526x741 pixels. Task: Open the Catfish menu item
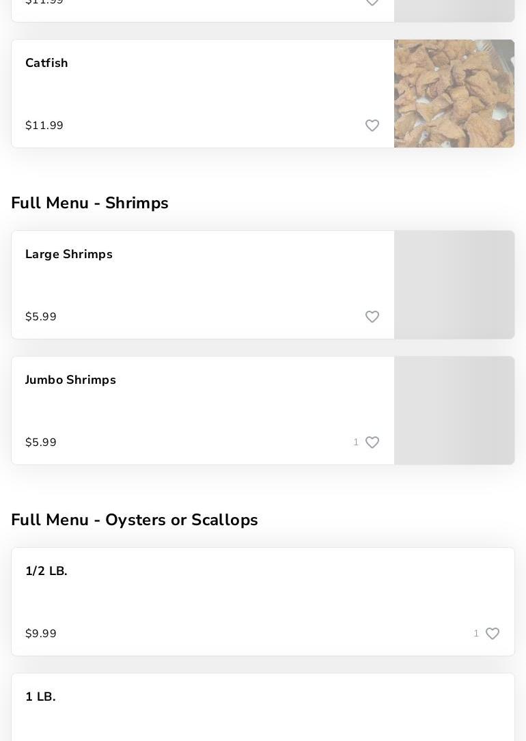tap(46, 63)
